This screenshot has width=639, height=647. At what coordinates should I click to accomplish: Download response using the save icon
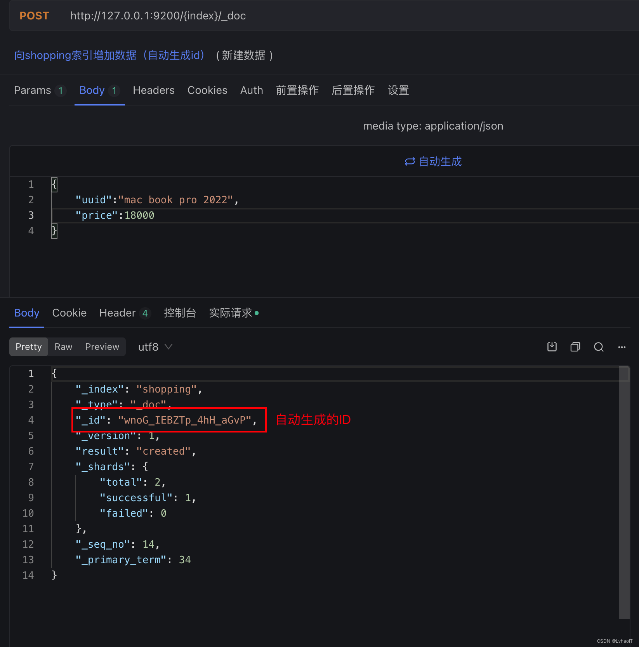point(552,347)
